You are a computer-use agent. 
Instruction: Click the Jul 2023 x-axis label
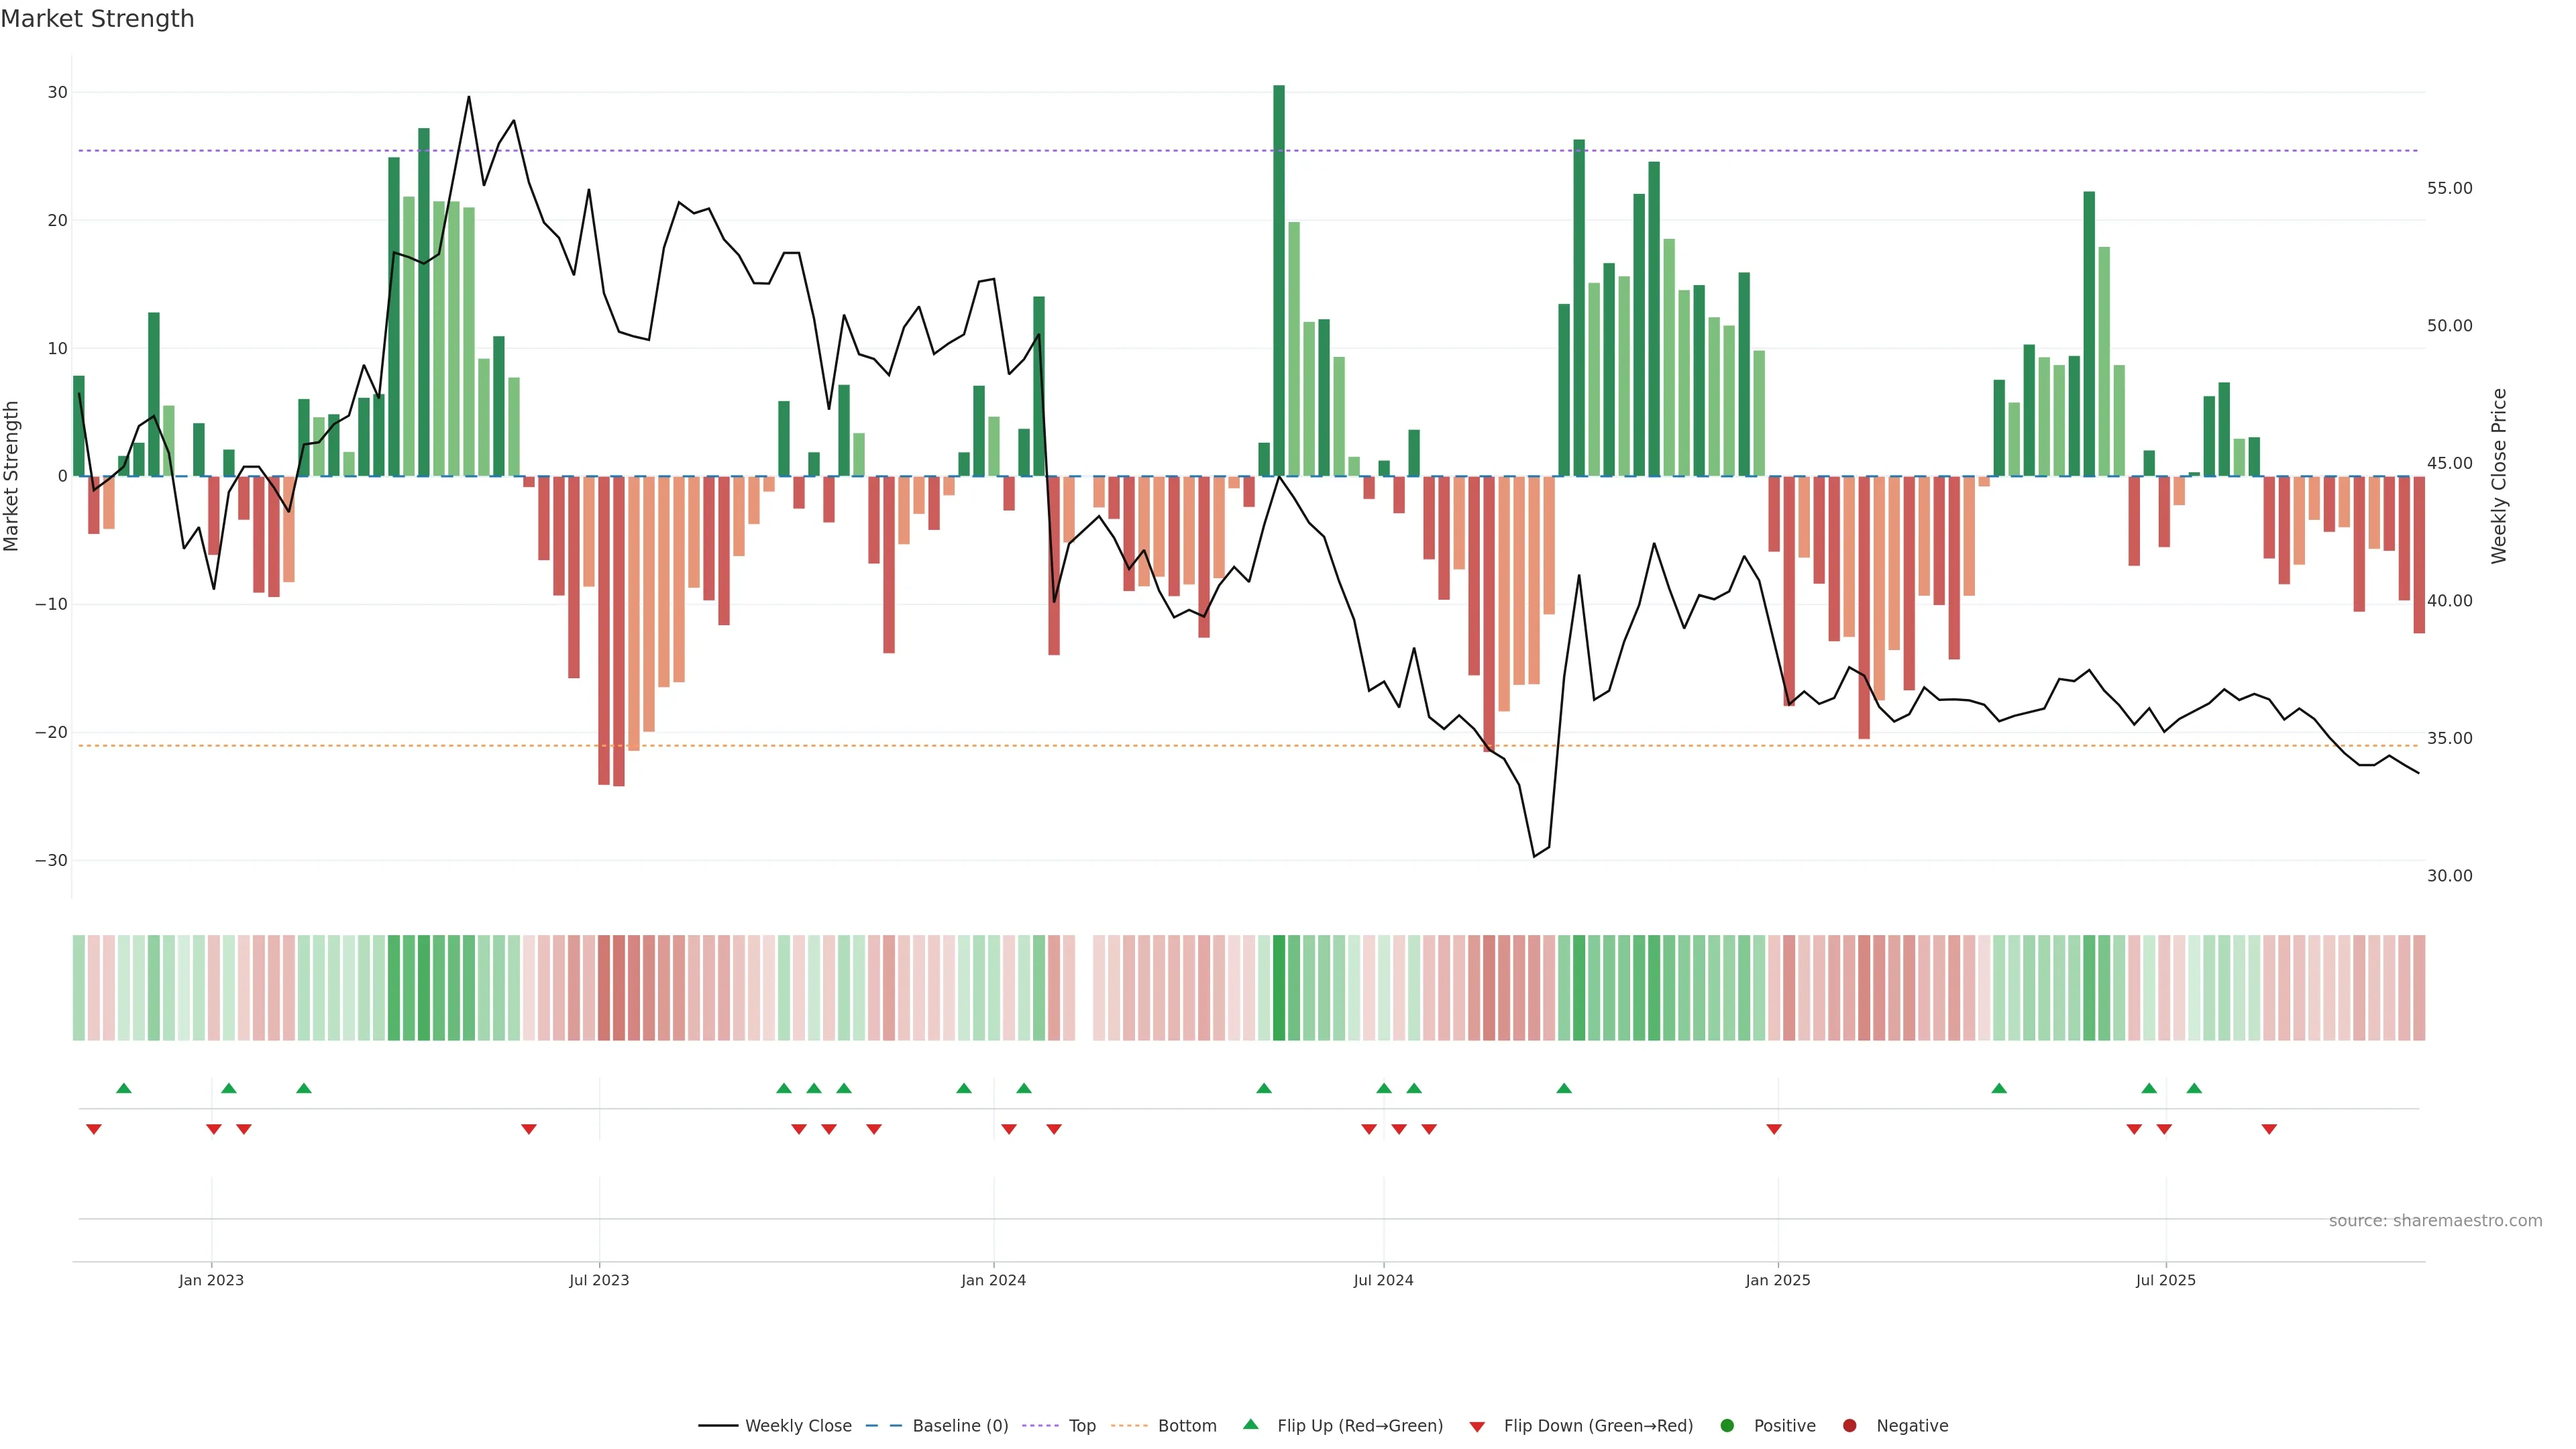[599, 1280]
